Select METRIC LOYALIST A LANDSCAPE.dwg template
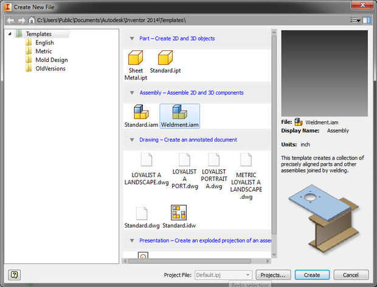377x287 pixels. [246, 176]
